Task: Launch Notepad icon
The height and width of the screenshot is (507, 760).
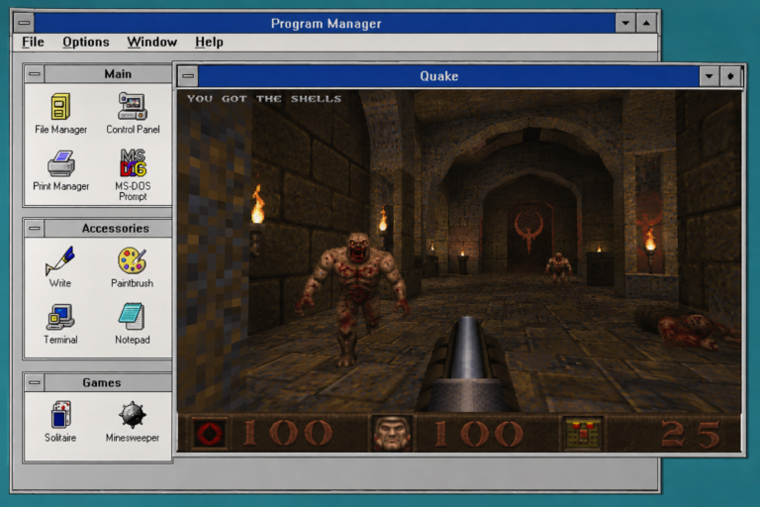Action: point(132,324)
